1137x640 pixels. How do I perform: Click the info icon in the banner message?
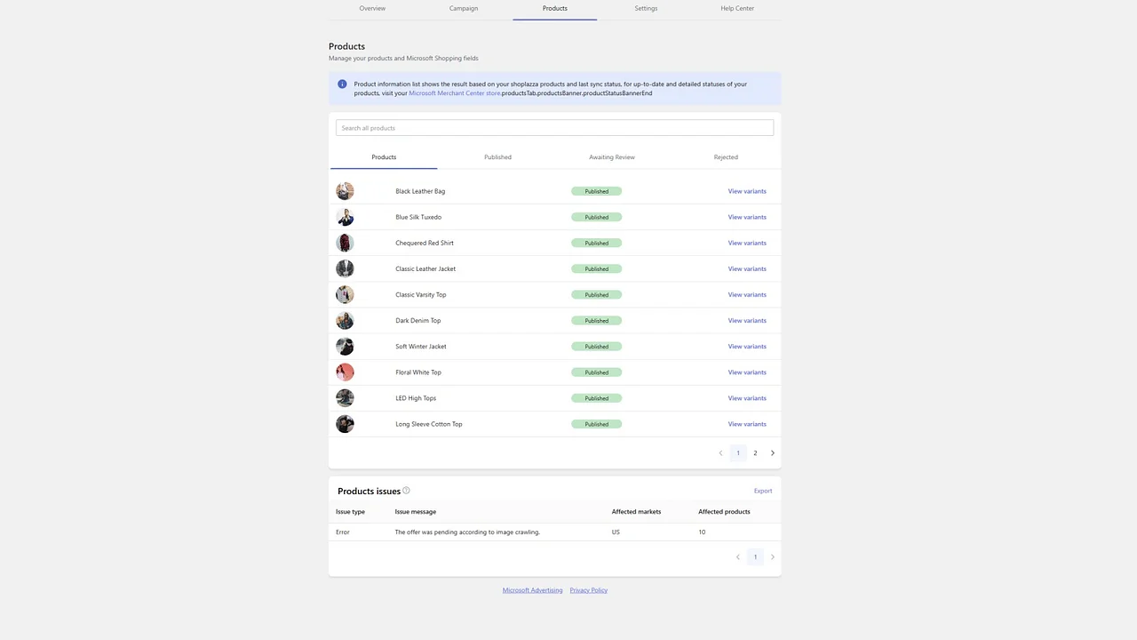click(x=342, y=84)
